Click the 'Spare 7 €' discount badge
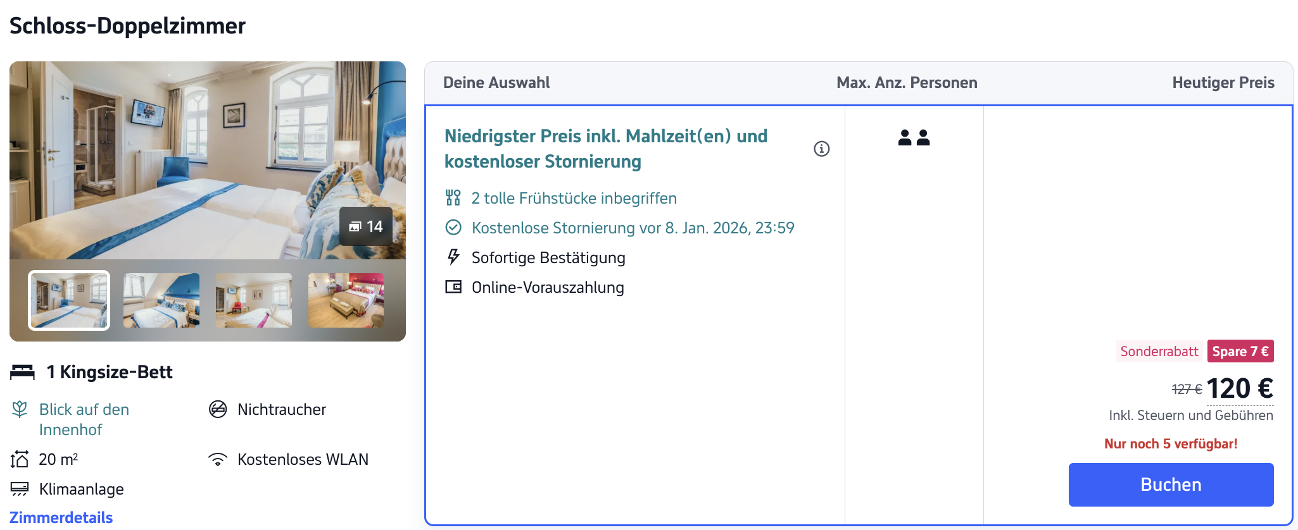 [1240, 352]
